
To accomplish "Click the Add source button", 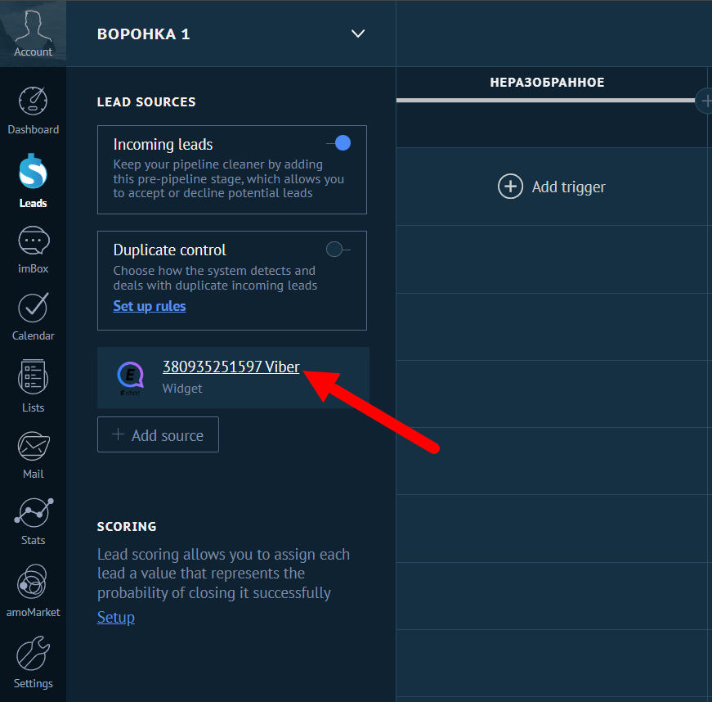I will pos(158,434).
